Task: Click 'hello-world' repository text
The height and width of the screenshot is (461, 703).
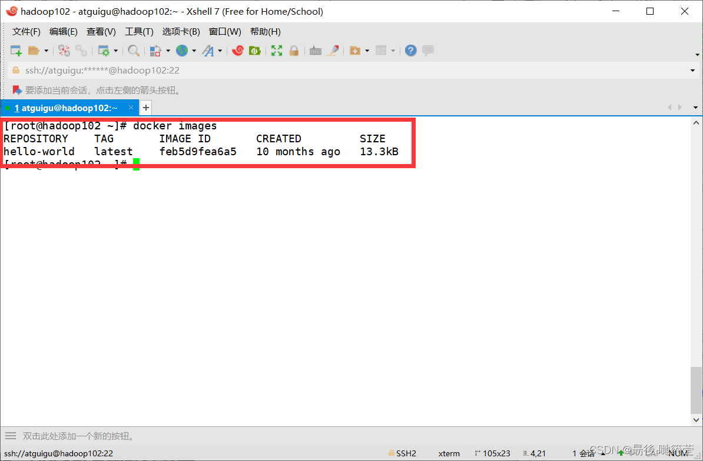Action: coord(39,152)
